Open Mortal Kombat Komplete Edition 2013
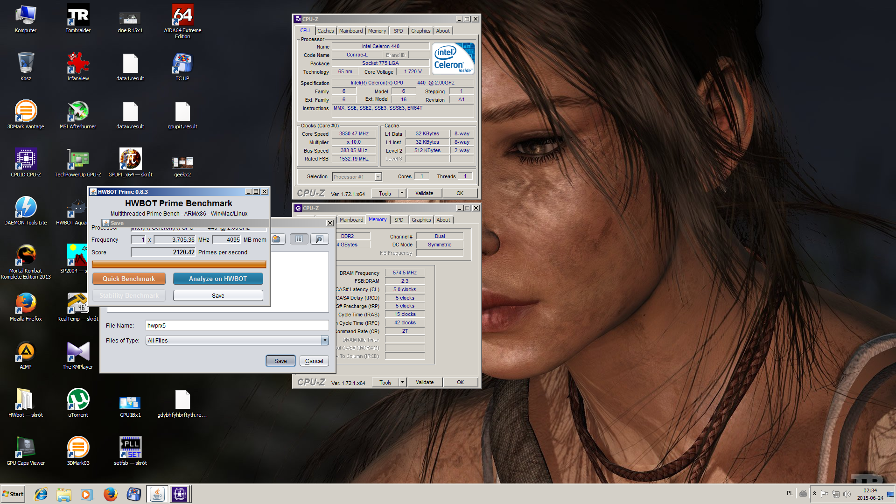 coord(26,262)
